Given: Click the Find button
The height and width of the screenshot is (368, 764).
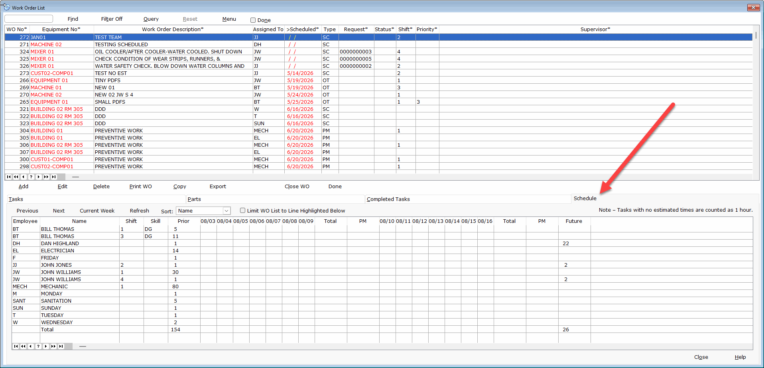Looking at the screenshot, I should coord(73,19).
